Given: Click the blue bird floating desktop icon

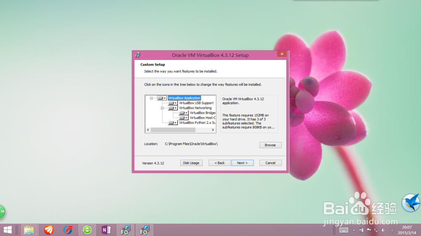Looking at the screenshot, I should [x=411, y=203].
